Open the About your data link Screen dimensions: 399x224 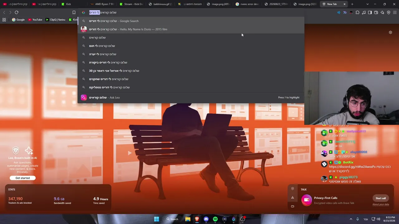[x=381, y=204]
